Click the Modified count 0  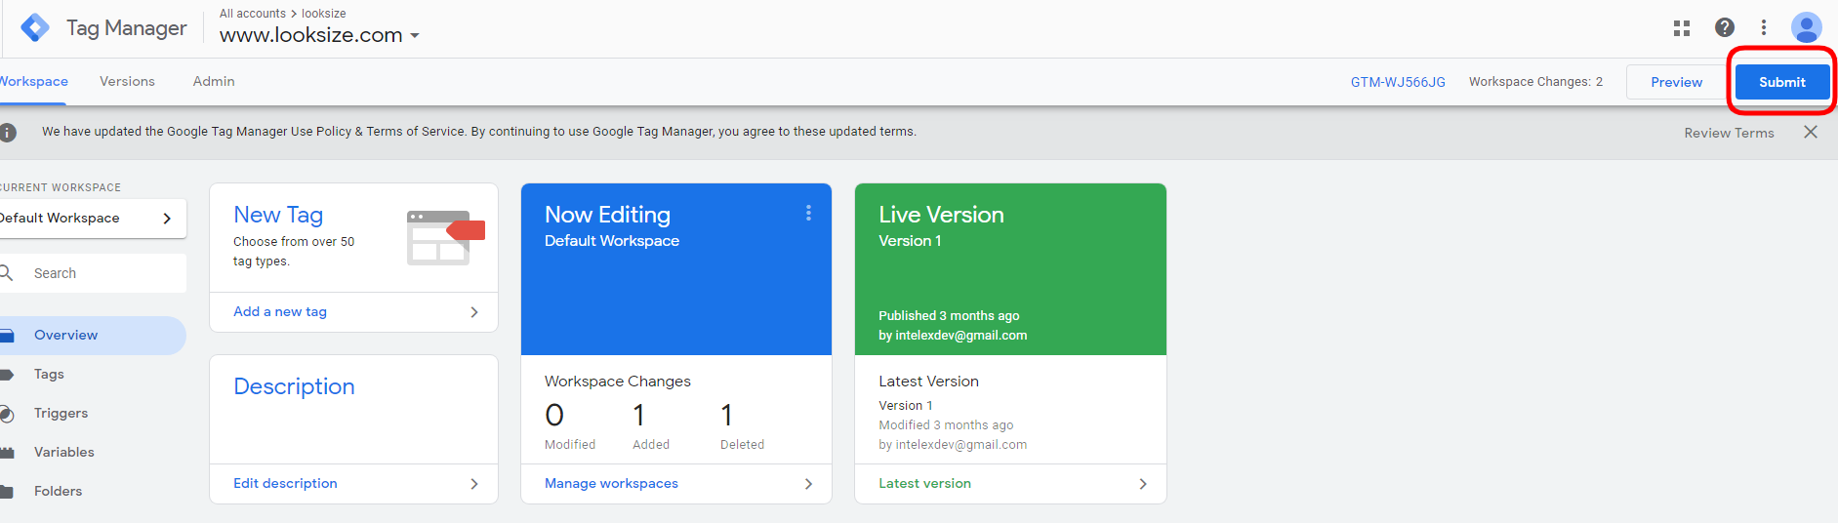click(554, 416)
